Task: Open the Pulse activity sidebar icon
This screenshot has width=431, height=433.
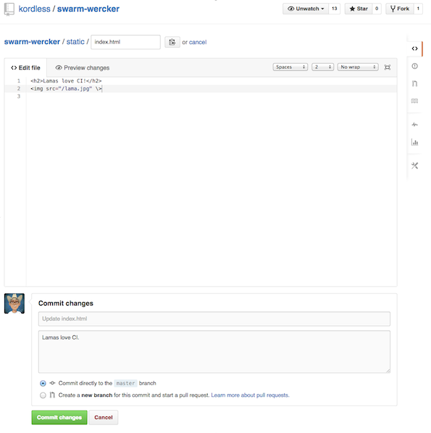Action: 414,125
